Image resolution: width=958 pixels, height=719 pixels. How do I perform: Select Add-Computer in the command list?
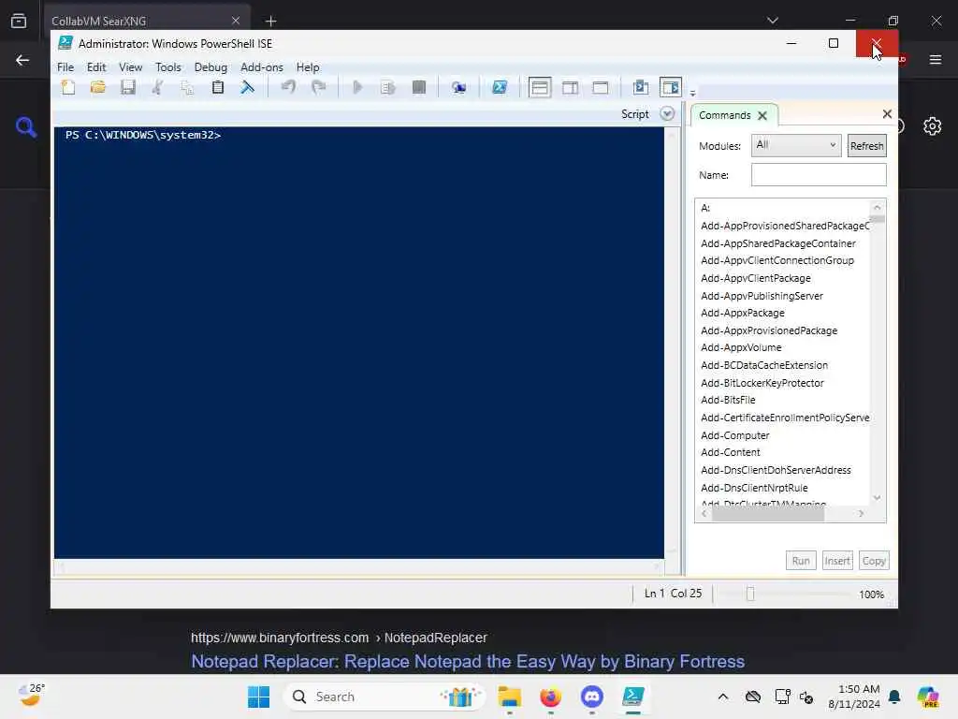[735, 435]
